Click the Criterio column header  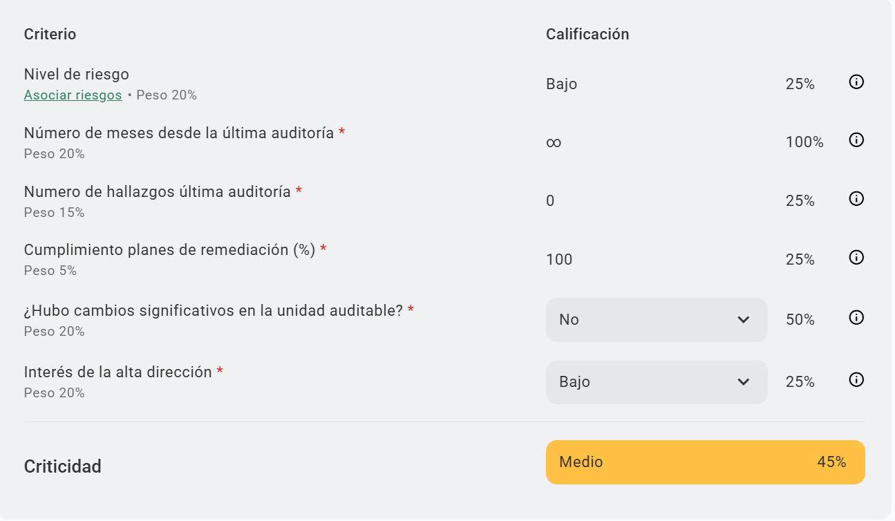click(x=50, y=35)
